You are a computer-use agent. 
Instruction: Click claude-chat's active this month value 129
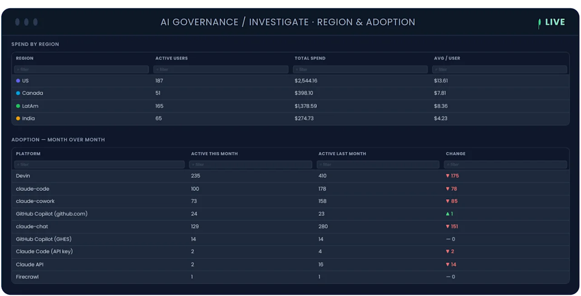pyautogui.click(x=195, y=227)
